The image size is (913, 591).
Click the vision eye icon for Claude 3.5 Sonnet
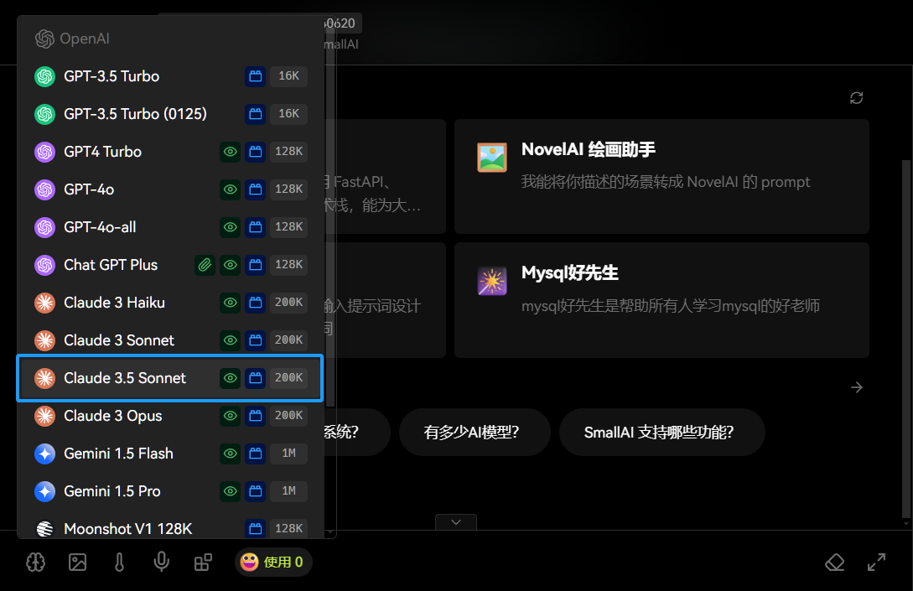pos(230,378)
